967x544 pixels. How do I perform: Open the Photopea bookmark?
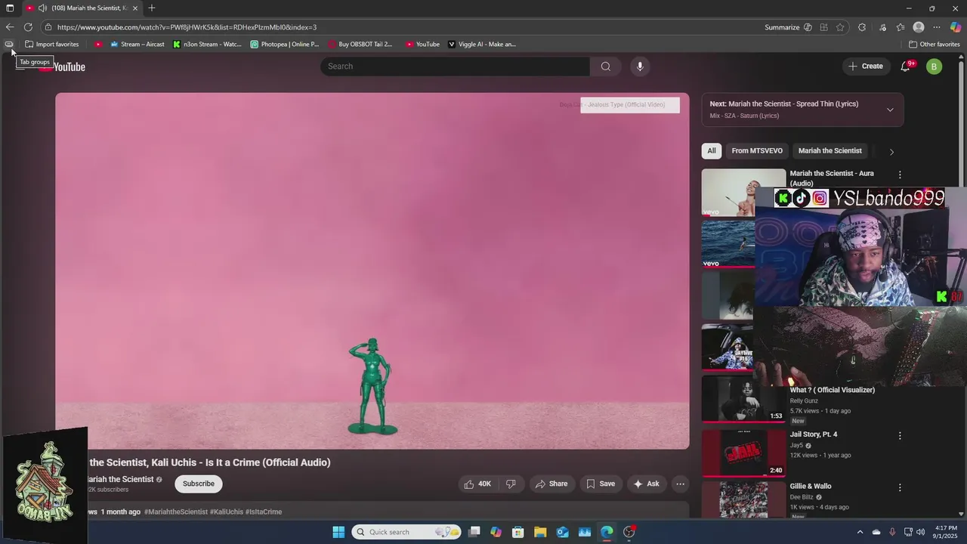[285, 44]
